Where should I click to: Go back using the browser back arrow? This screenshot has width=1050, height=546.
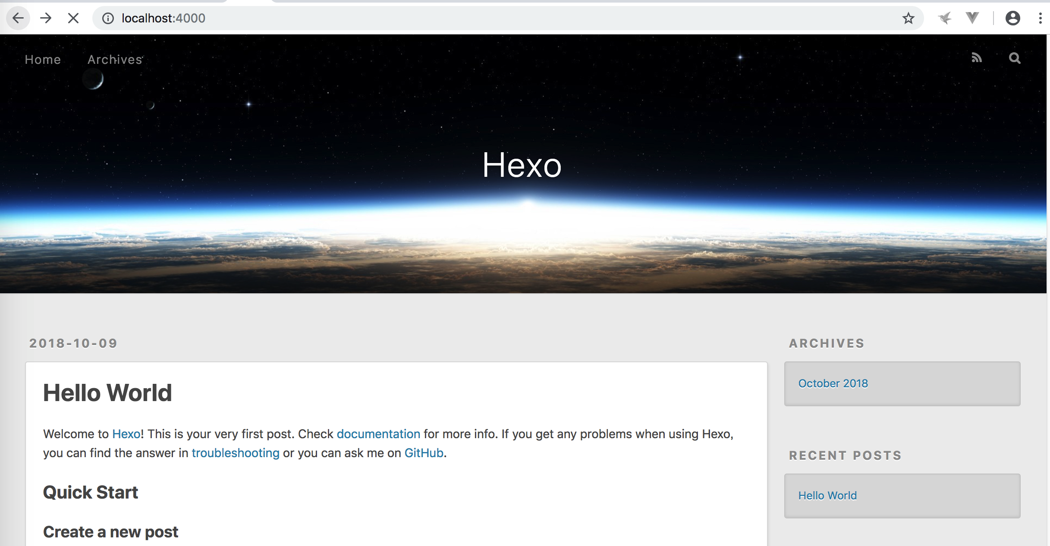tap(18, 18)
